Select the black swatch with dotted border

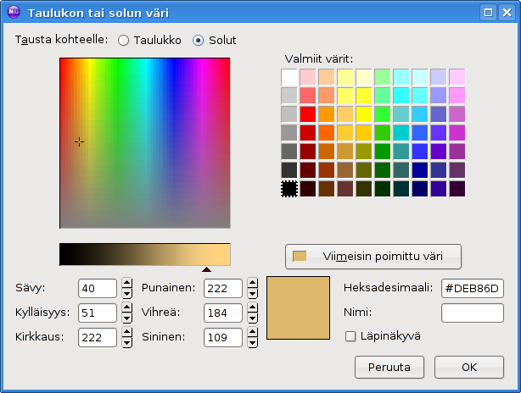[289, 189]
